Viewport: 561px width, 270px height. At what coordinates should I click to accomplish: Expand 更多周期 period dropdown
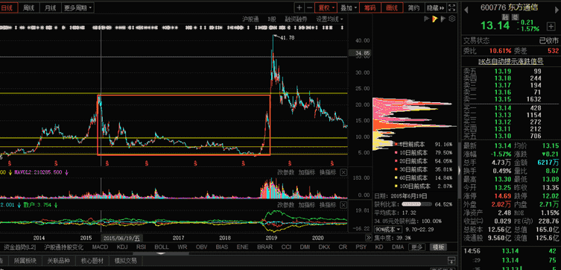(77, 7)
